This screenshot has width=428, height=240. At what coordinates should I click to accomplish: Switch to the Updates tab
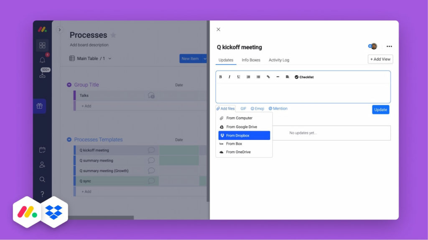pos(226,60)
